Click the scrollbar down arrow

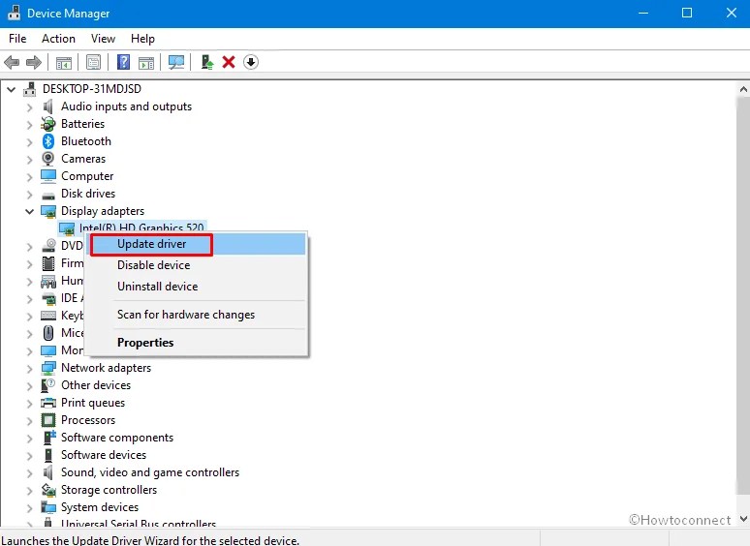[743, 519]
